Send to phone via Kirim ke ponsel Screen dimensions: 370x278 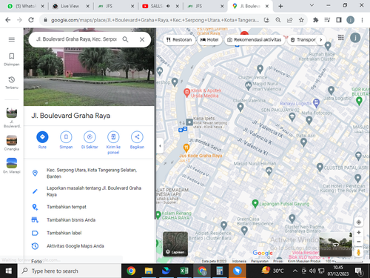(x=113, y=142)
